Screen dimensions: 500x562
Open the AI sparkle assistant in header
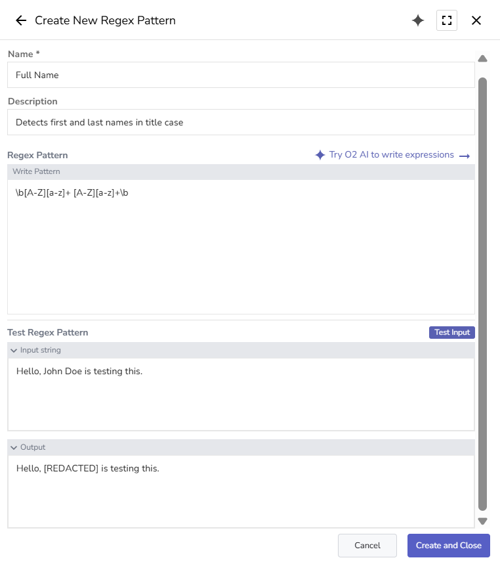tap(418, 20)
